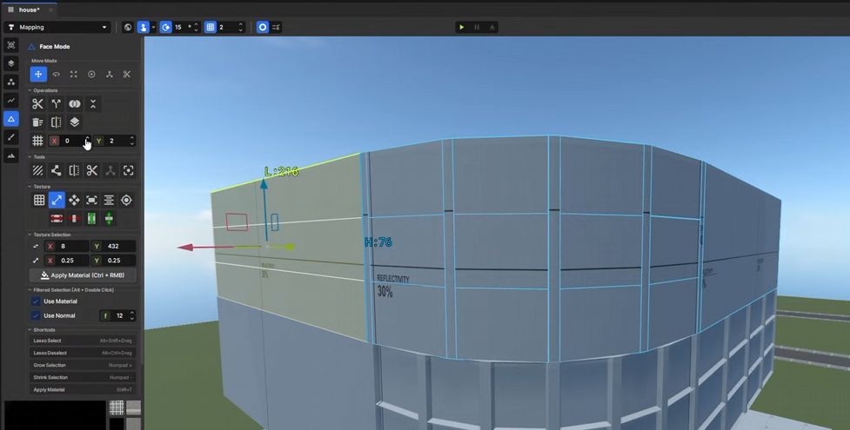Uncheck the Use Material checkbox
The width and height of the screenshot is (850, 430).
click(36, 301)
